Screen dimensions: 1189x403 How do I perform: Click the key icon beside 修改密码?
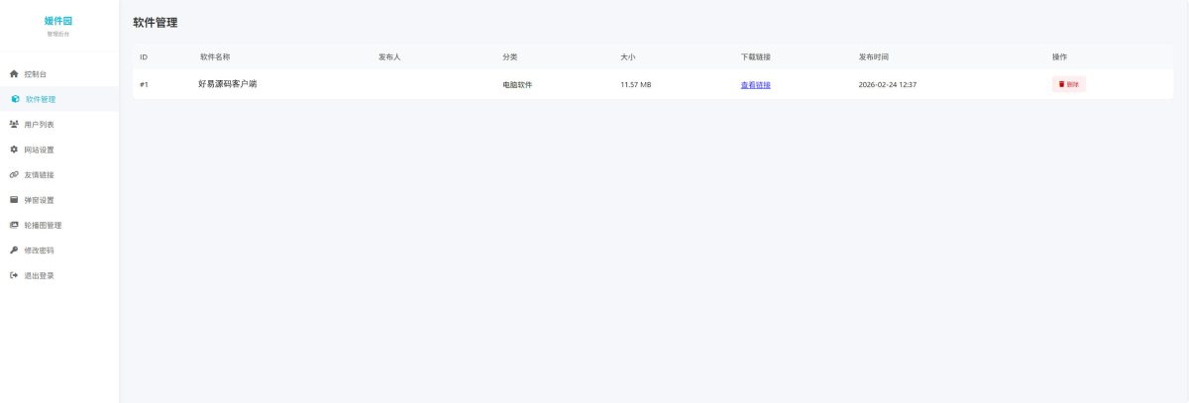(x=14, y=251)
